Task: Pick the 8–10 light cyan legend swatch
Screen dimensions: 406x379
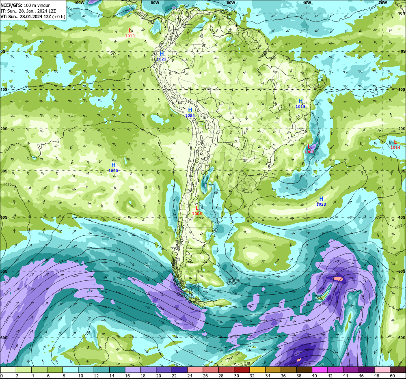Action: click(x=70, y=370)
